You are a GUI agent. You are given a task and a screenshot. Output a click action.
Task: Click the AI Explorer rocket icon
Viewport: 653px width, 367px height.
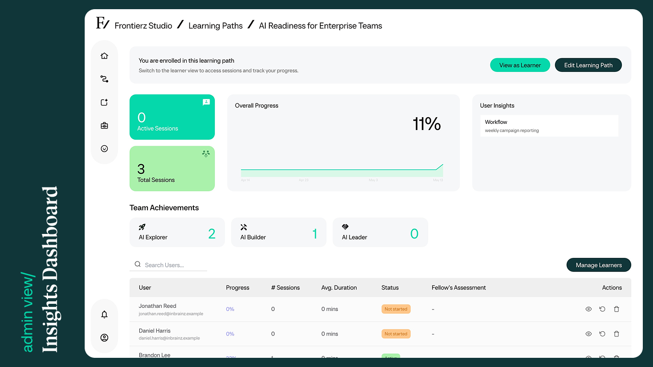(x=142, y=227)
